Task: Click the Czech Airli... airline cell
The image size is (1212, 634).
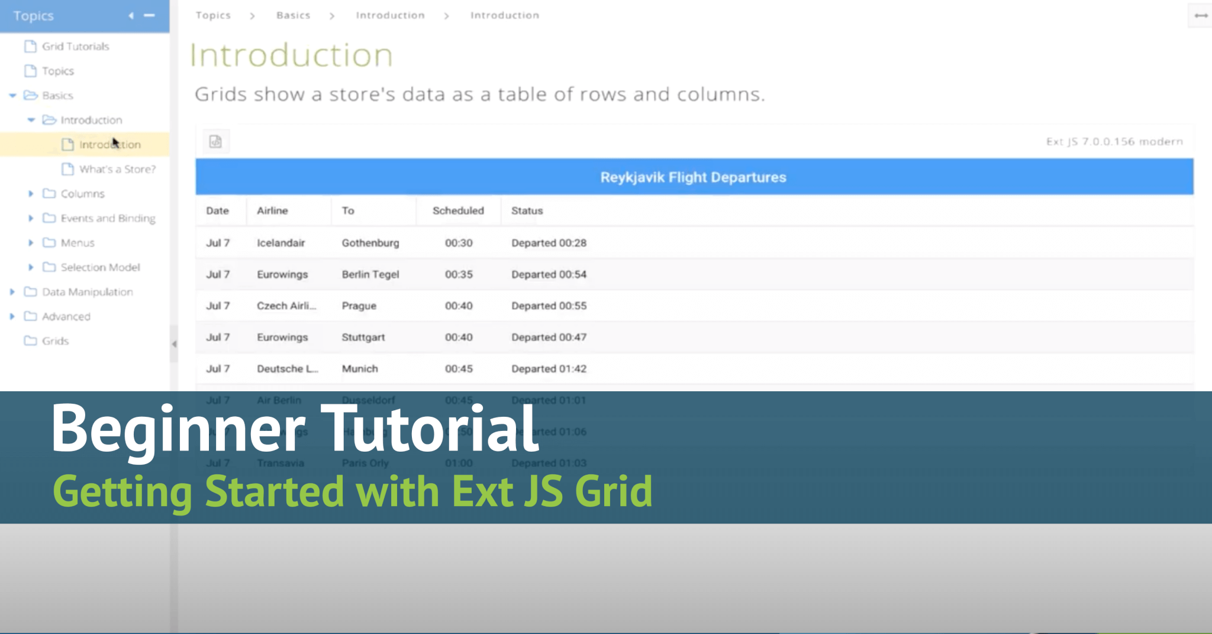Action: (289, 306)
